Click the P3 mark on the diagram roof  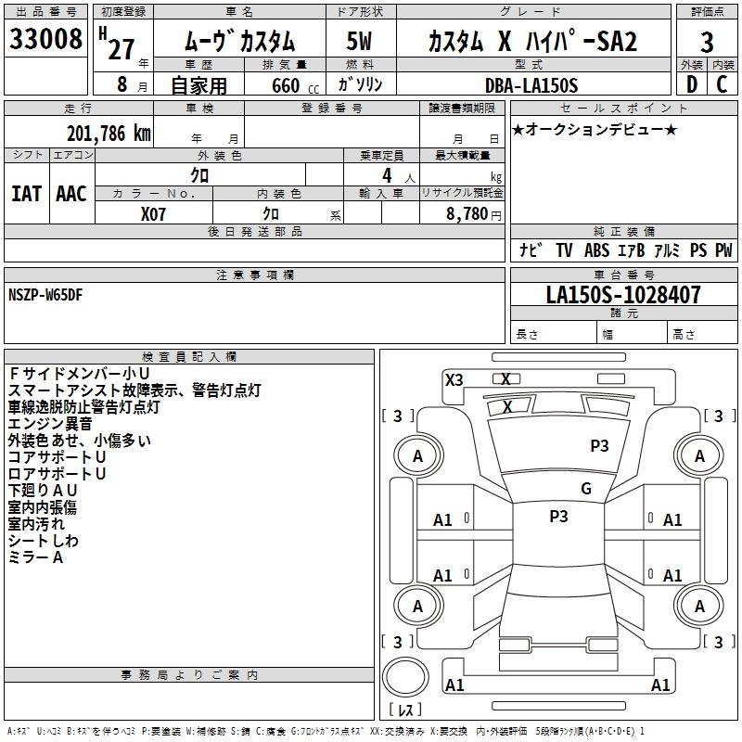point(558,517)
